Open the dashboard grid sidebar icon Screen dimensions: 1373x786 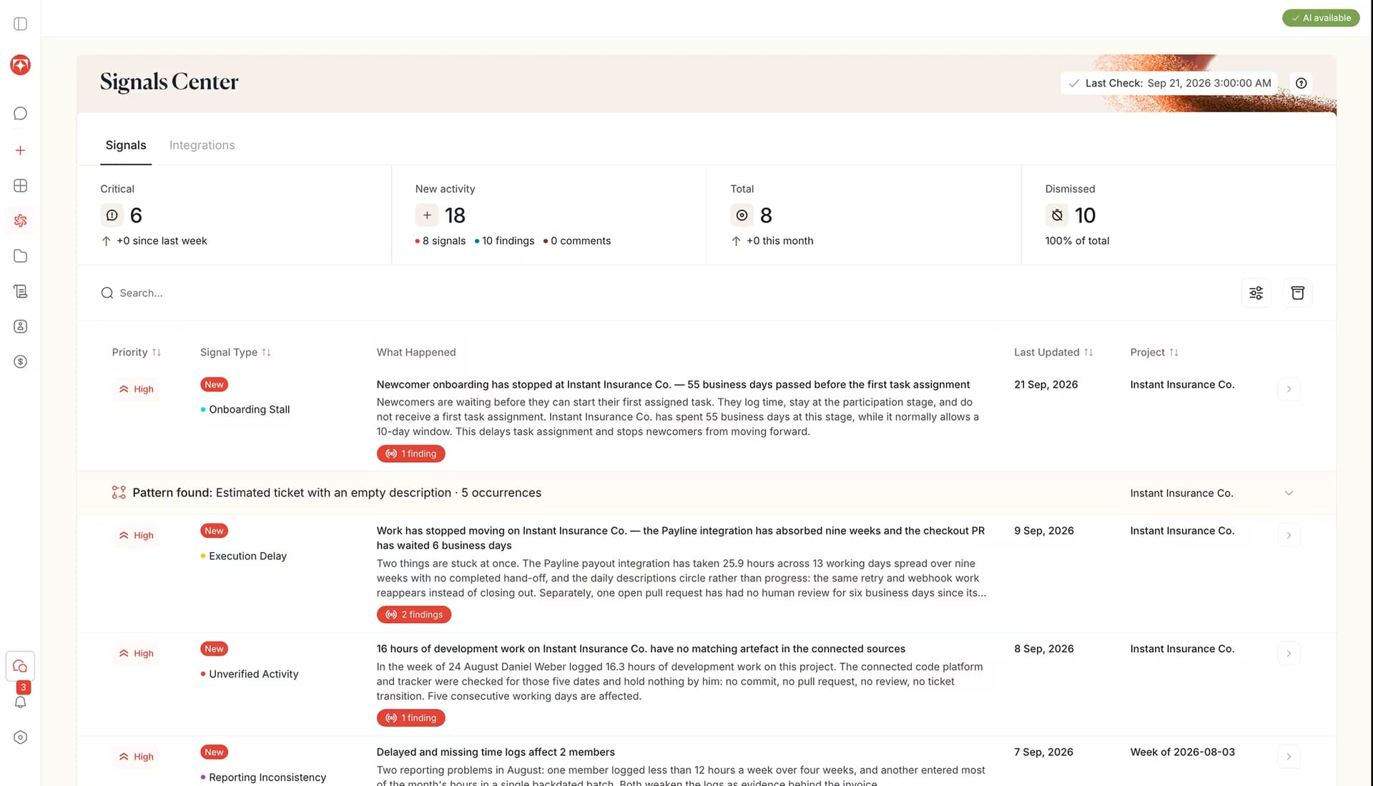pyautogui.click(x=20, y=185)
